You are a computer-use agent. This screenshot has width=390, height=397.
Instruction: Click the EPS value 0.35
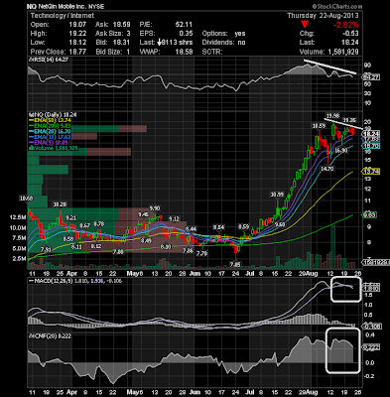coord(187,34)
